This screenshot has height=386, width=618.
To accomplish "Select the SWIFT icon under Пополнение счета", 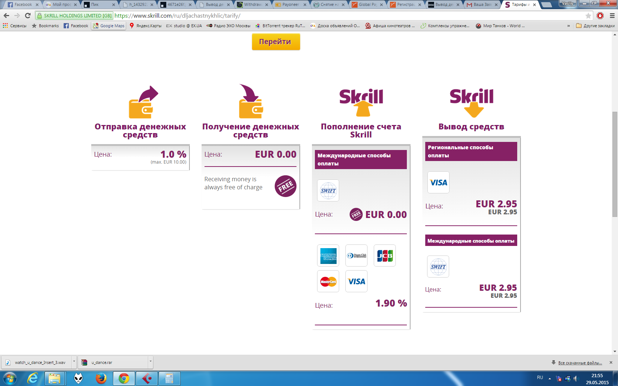I will tap(328, 190).
